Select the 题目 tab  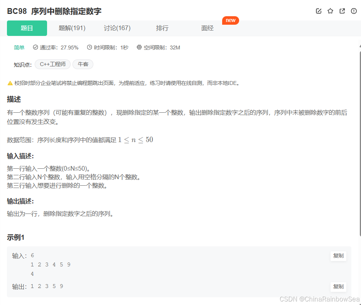tap(27, 28)
